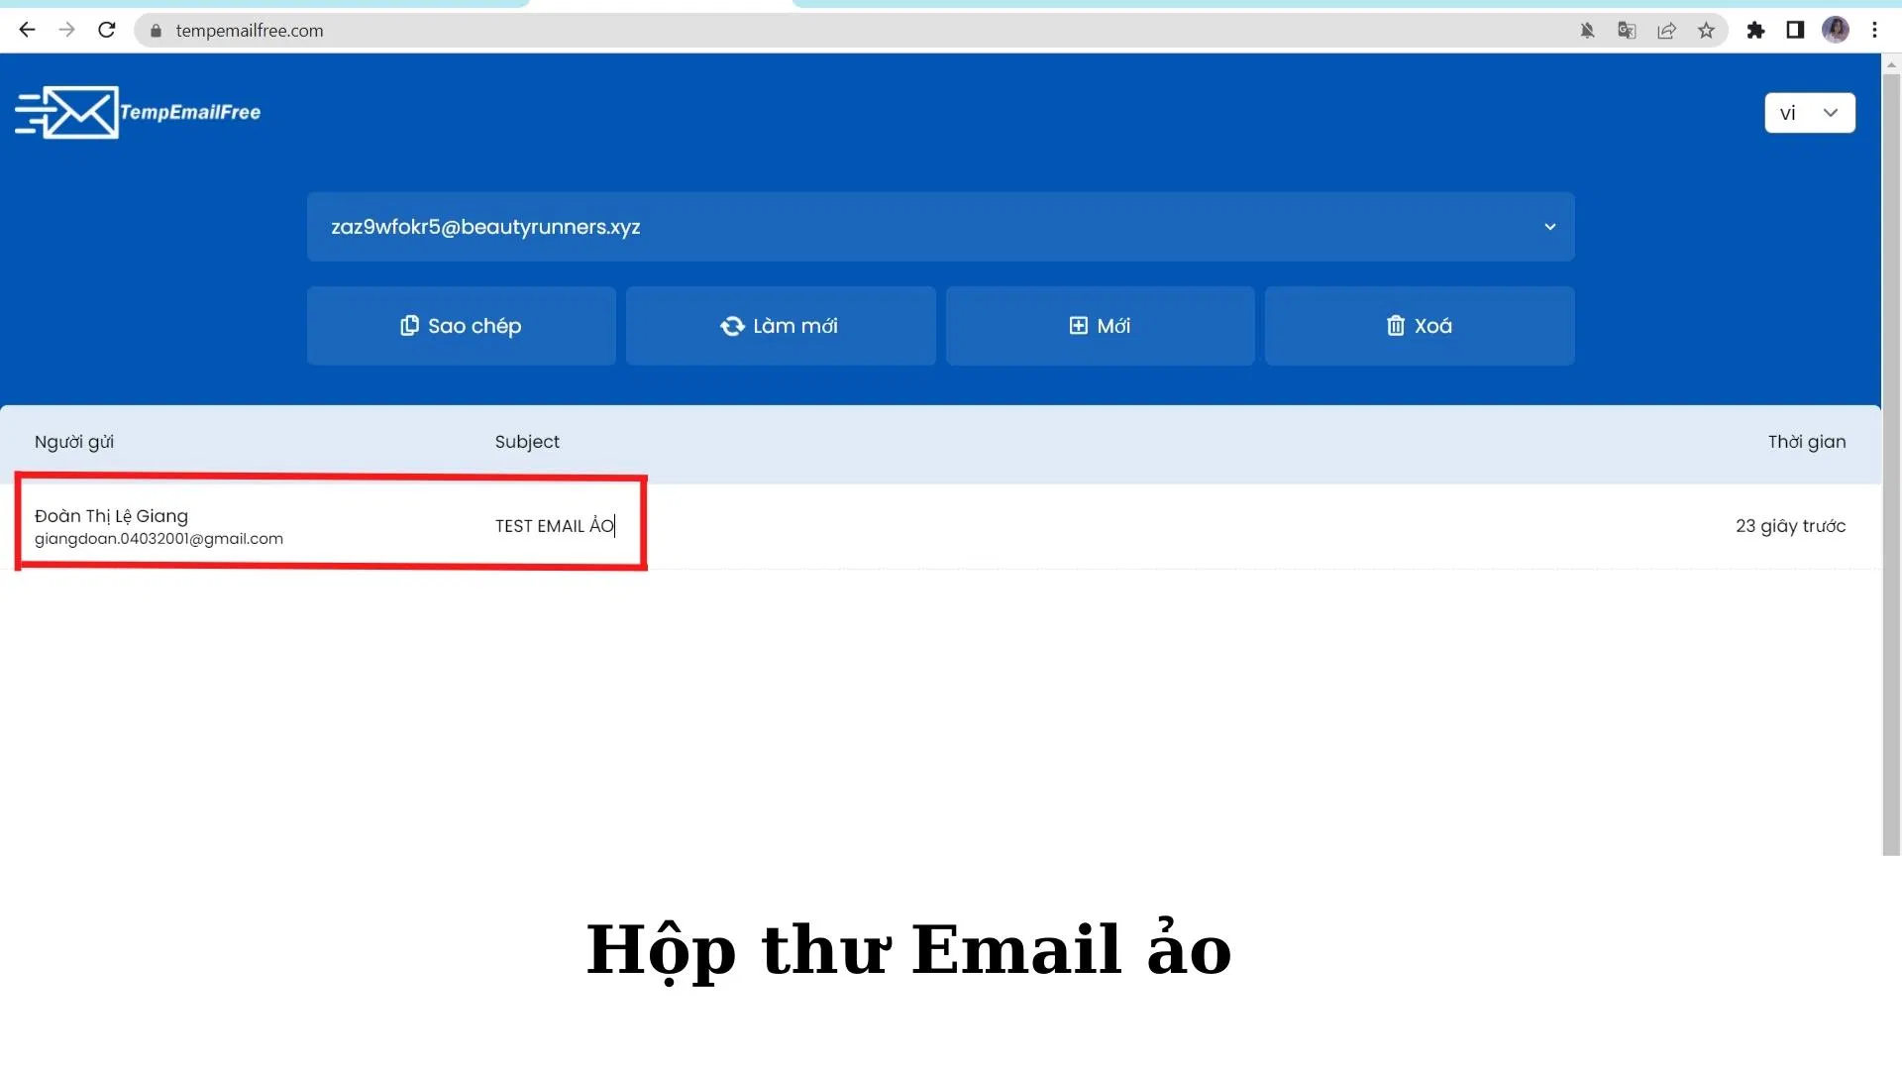Click the Xoá trash icon
This screenshot has height=1070, width=1902.
[1396, 326]
